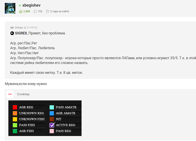Select the brown NIT swatch

[52, 119]
